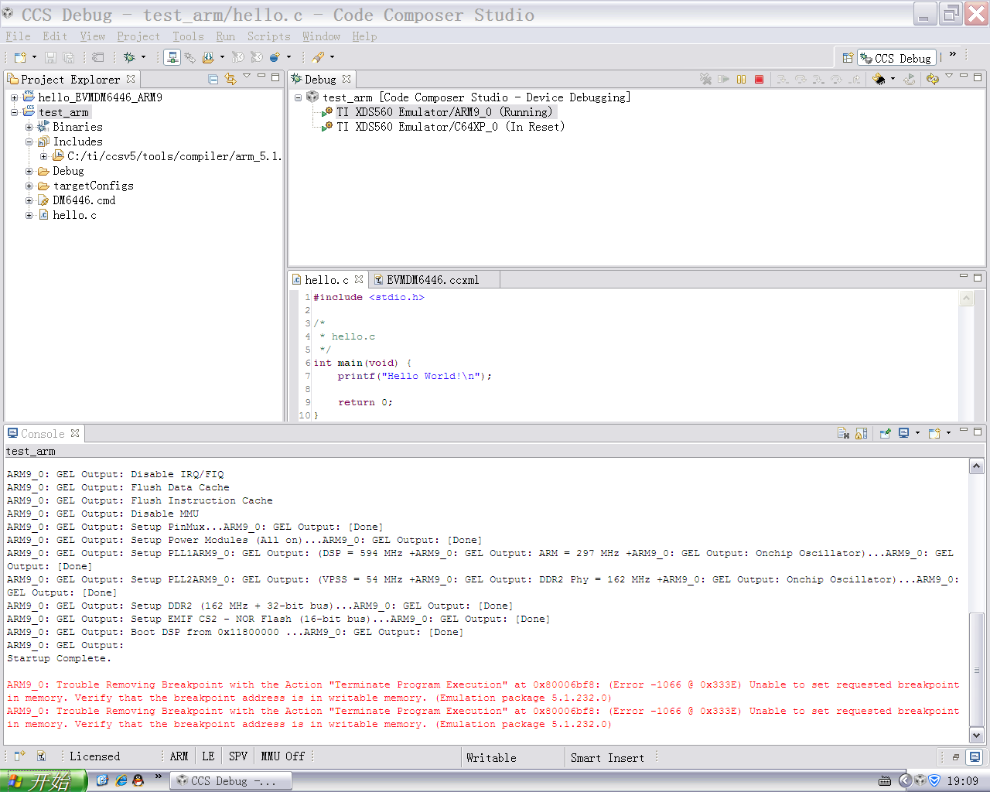The width and height of the screenshot is (990, 792).
Task: Toggle Pin Console button
Action: point(886,433)
